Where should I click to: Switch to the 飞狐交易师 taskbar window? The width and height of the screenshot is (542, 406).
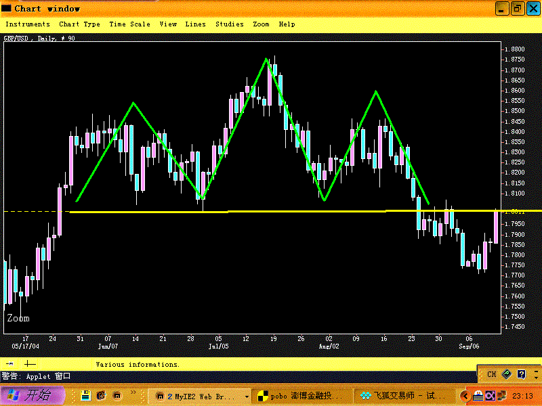[x=403, y=397]
